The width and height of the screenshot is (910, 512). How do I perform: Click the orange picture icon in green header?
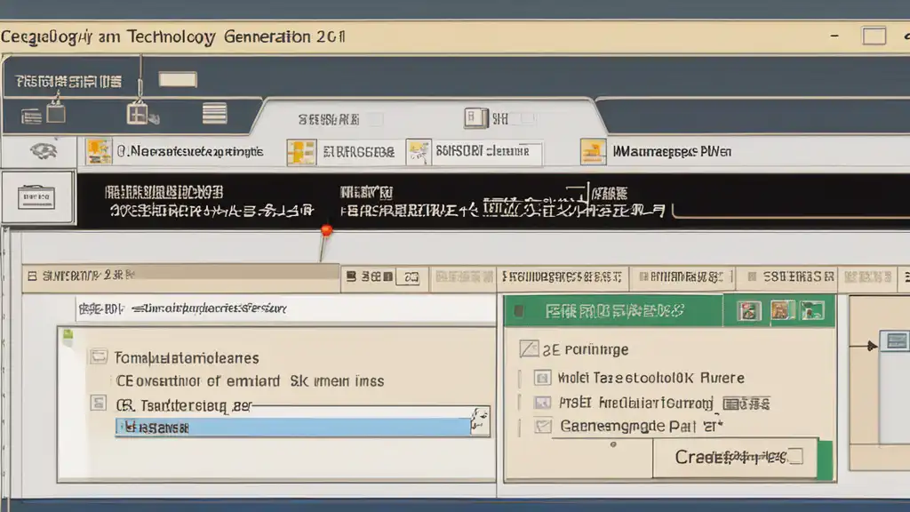(782, 310)
